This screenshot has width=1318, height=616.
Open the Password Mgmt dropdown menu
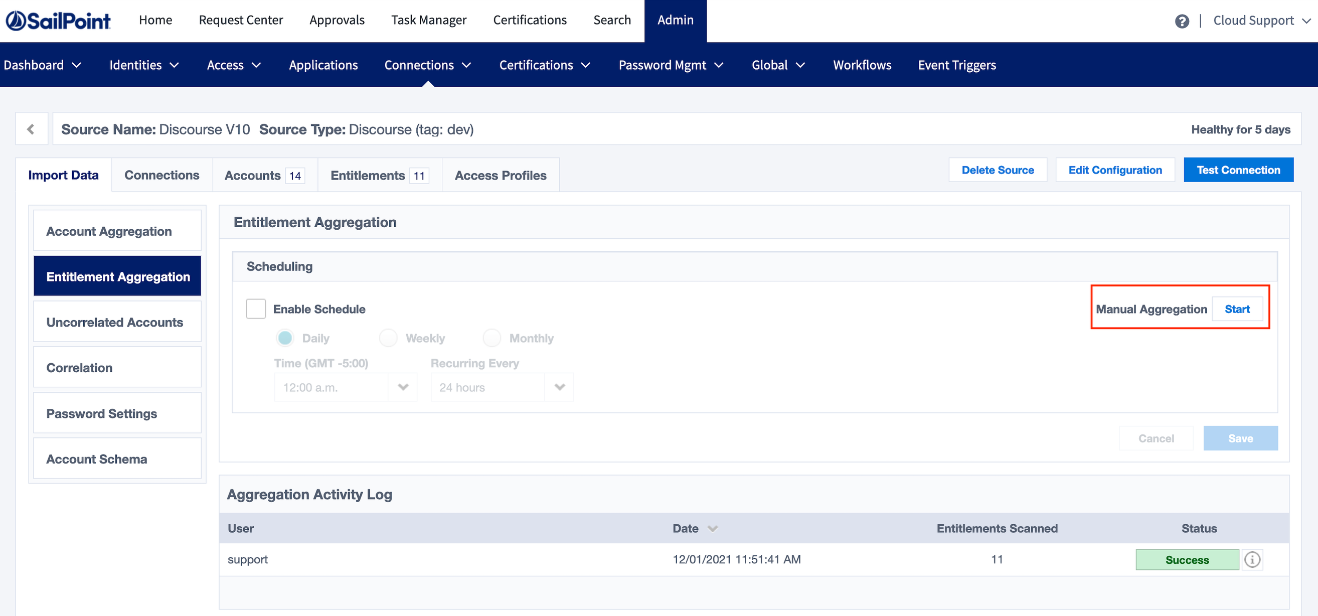[x=671, y=65]
